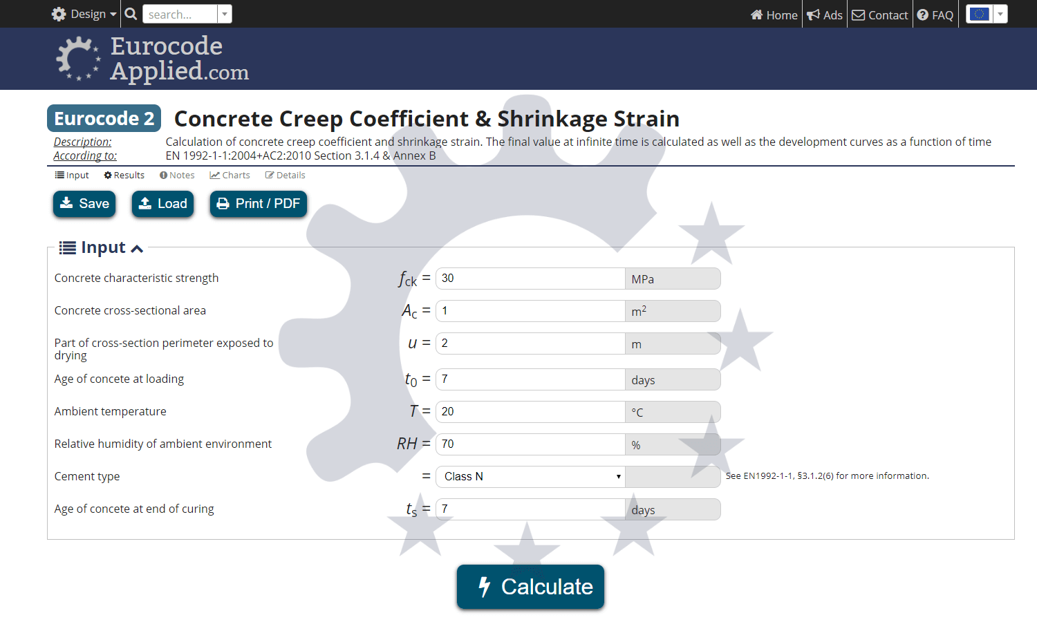Click the printer icon on Print / PDF

[223, 204]
